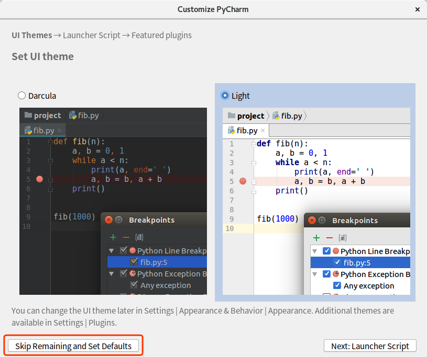
Task: Click the fold marker at line 6 in Light preview
Action: tap(254, 191)
